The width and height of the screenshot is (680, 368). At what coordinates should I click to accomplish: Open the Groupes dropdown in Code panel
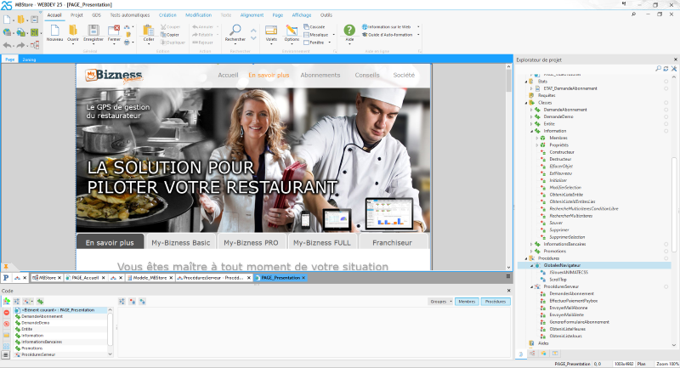[440, 301]
